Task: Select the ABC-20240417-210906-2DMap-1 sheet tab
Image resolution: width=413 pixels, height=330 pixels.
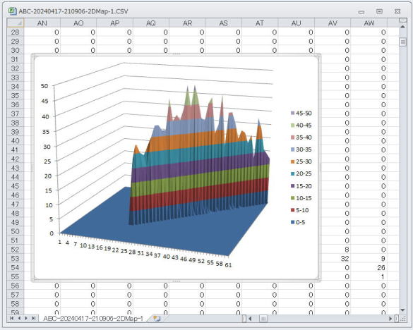Action: coord(93,319)
